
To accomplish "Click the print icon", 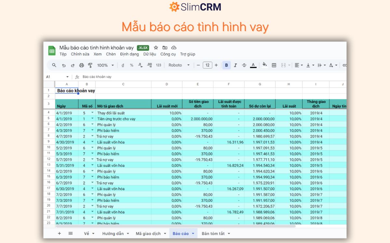I will (81, 65).
